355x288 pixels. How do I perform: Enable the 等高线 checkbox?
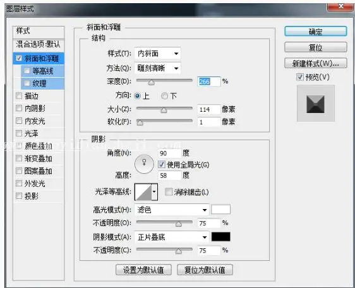27,71
